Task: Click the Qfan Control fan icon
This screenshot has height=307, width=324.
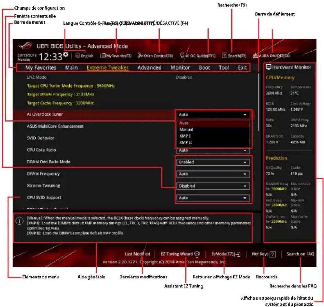Action: pyautogui.click(x=140, y=55)
